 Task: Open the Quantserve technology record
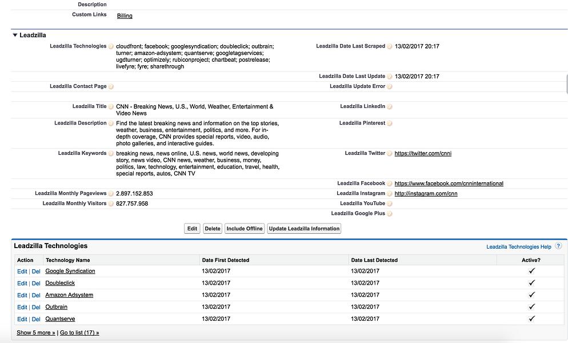pos(60,319)
